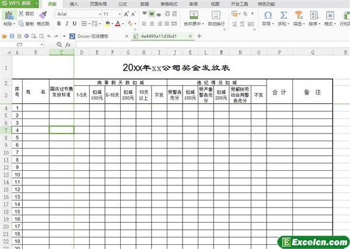Viewport: 350px width, 249px height.
Task: Select the Format Painter brush
Action: pos(43,15)
